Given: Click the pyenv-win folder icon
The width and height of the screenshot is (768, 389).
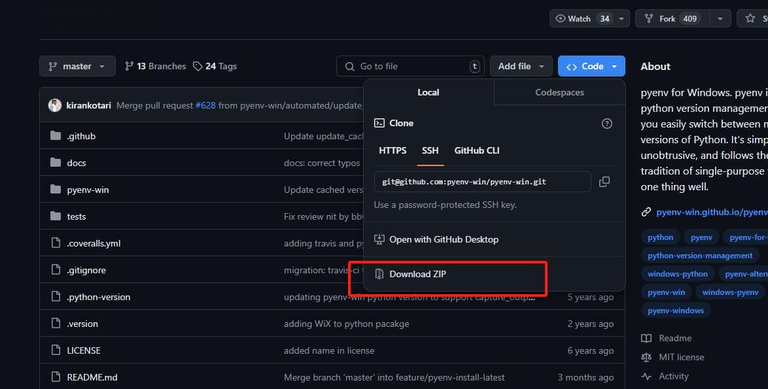Looking at the screenshot, I should coord(56,190).
